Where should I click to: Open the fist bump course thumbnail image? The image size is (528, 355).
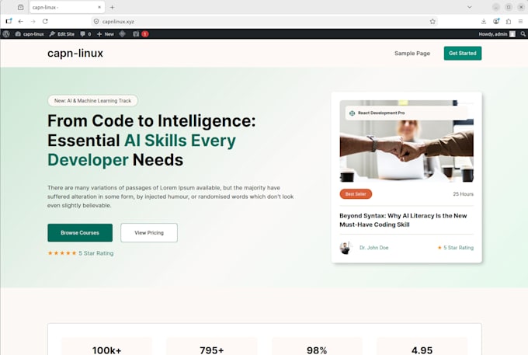tap(406, 150)
